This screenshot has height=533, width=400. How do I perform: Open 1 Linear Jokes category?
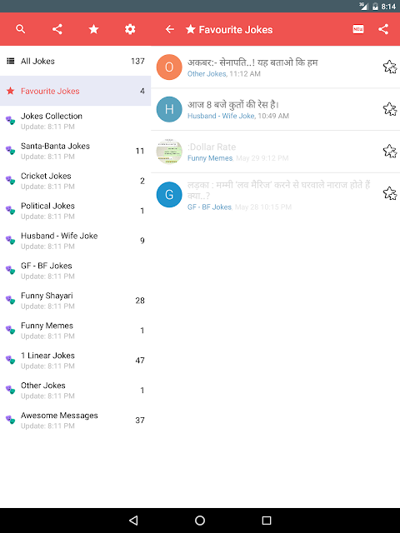coord(76,361)
